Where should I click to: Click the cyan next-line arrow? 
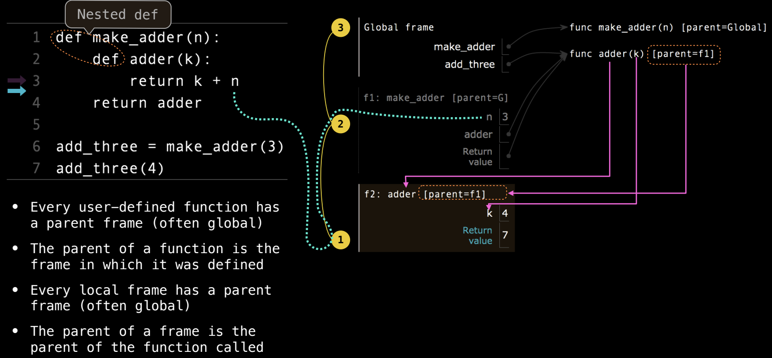click(x=17, y=91)
